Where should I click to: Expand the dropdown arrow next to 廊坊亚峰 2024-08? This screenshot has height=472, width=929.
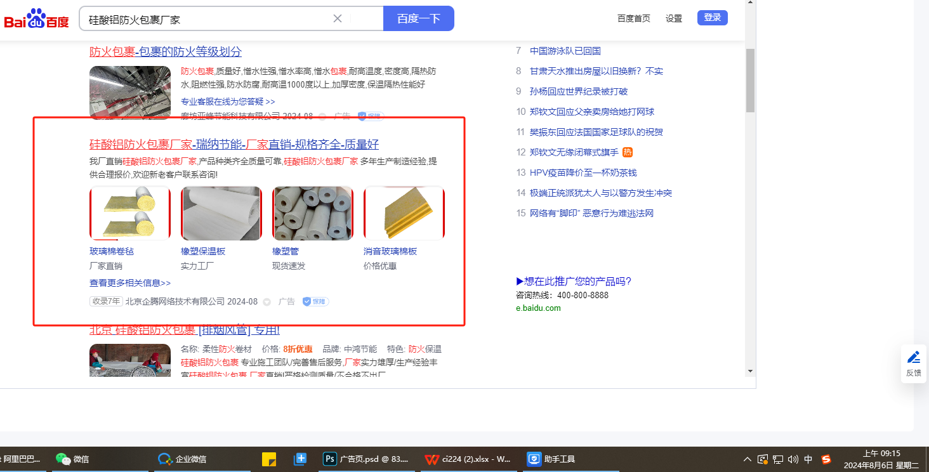(322, 117)
